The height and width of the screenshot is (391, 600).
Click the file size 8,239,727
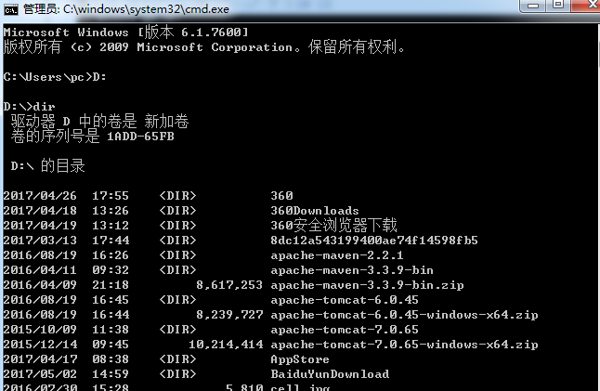click(229, 315)
